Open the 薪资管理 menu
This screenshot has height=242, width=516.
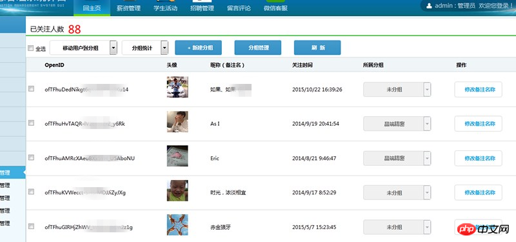tap(128, 8)
